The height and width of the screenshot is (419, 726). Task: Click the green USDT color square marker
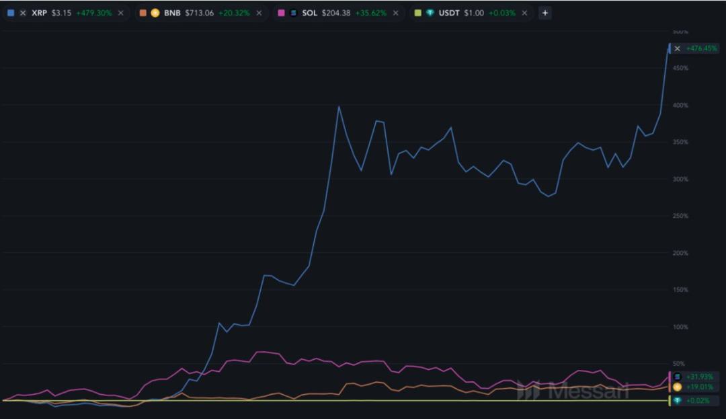[417, 12]
